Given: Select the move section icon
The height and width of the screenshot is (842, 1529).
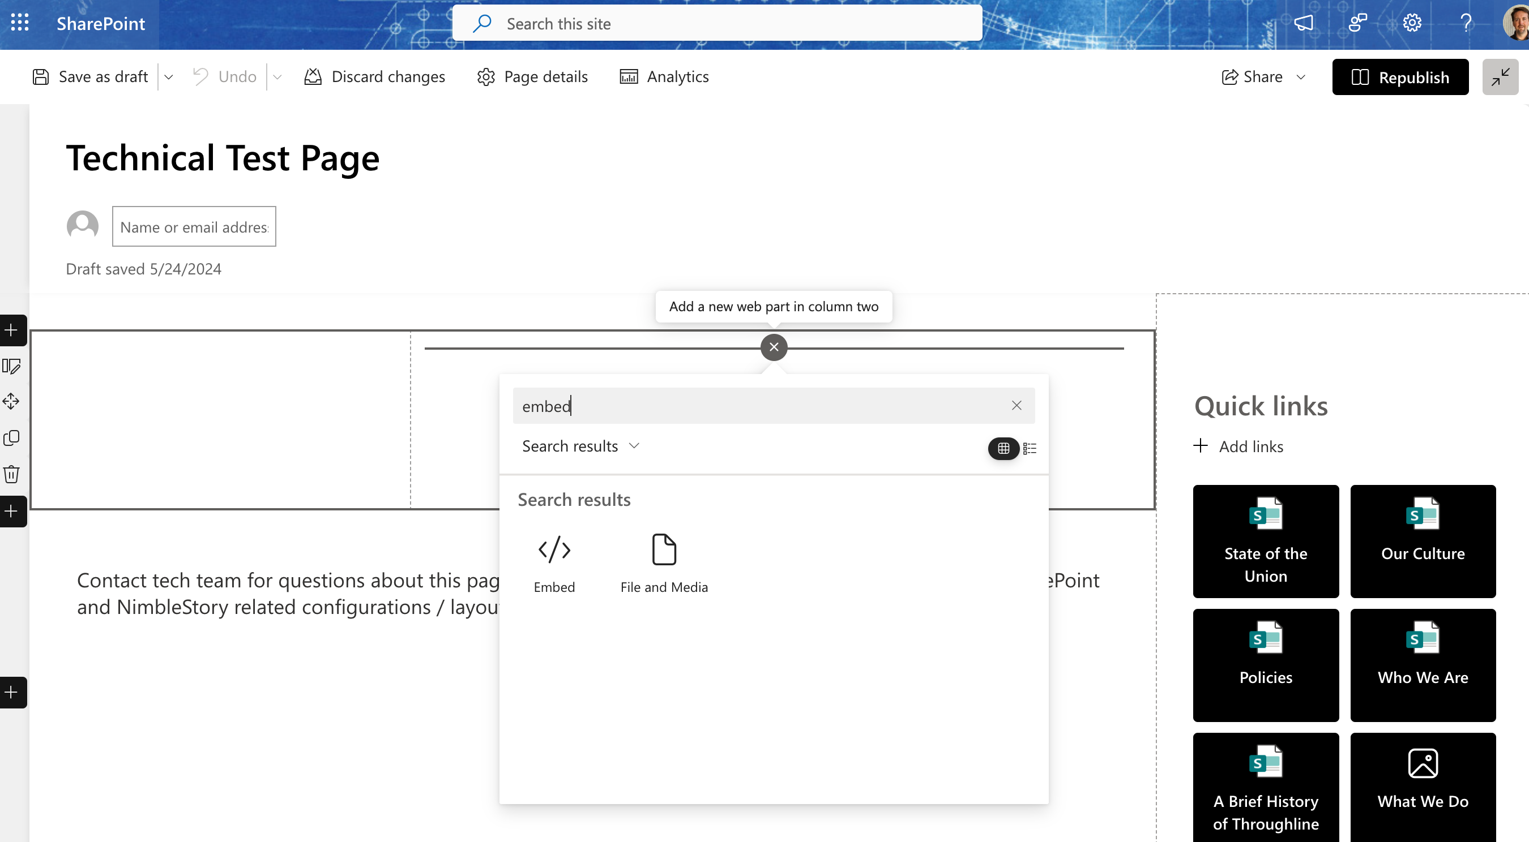Looking at the screenshot, I should click(11, 401).
